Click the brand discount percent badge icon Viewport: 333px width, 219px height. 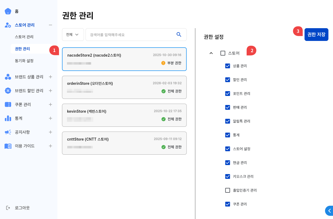(8, 91)
